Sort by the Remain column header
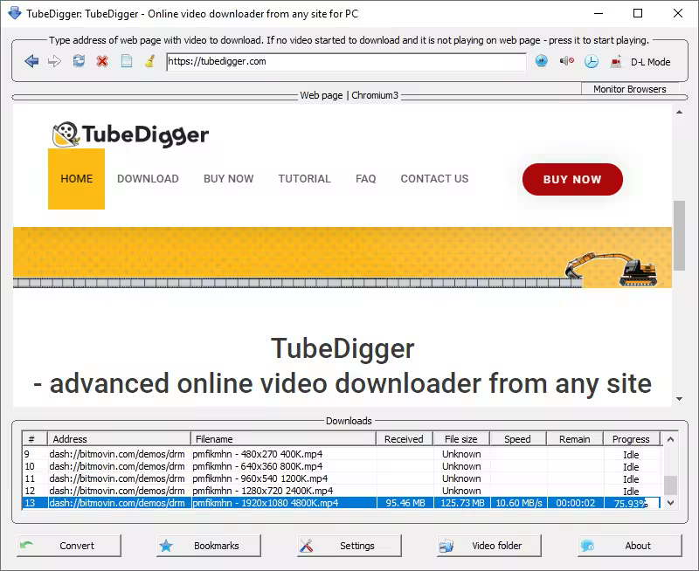 pos(575,438)
